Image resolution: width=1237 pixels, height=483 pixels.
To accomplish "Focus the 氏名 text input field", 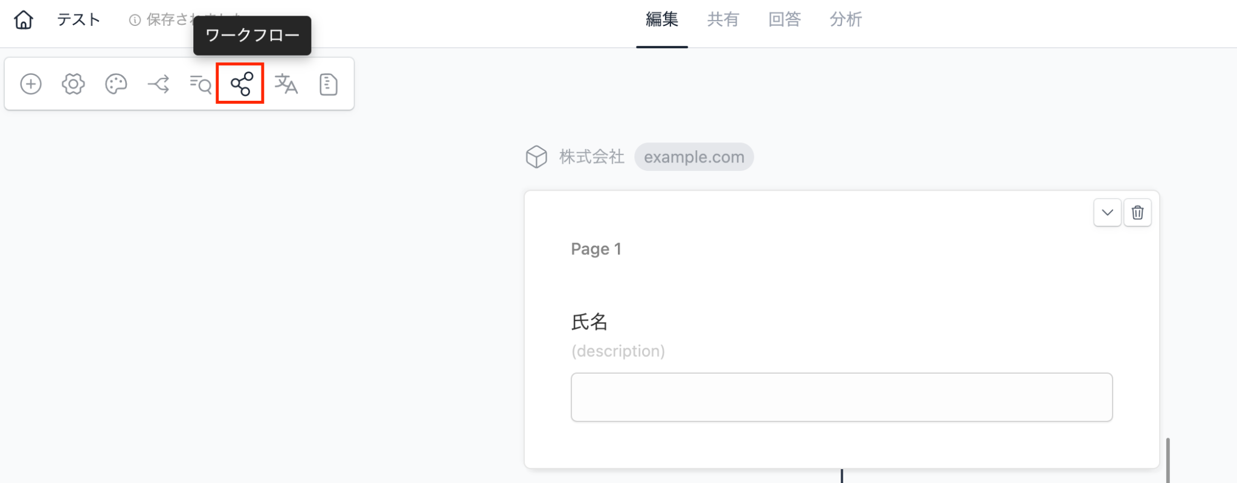I will [841, 397].
